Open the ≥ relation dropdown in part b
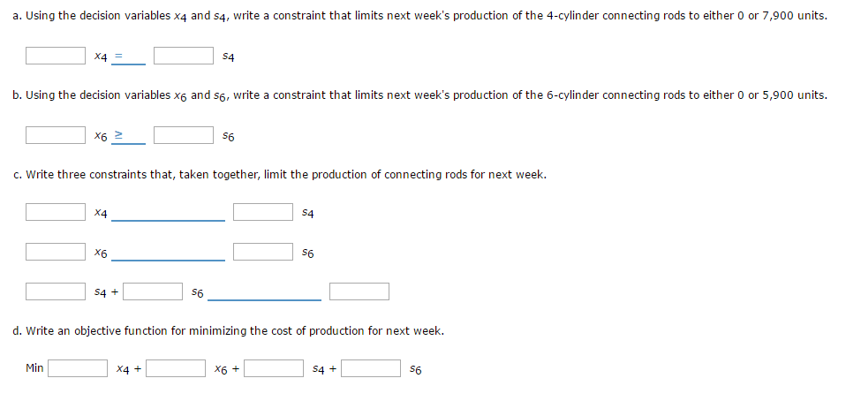Viewport: 846px width, 401px height. pyautogui.click(x=128, y=136)
